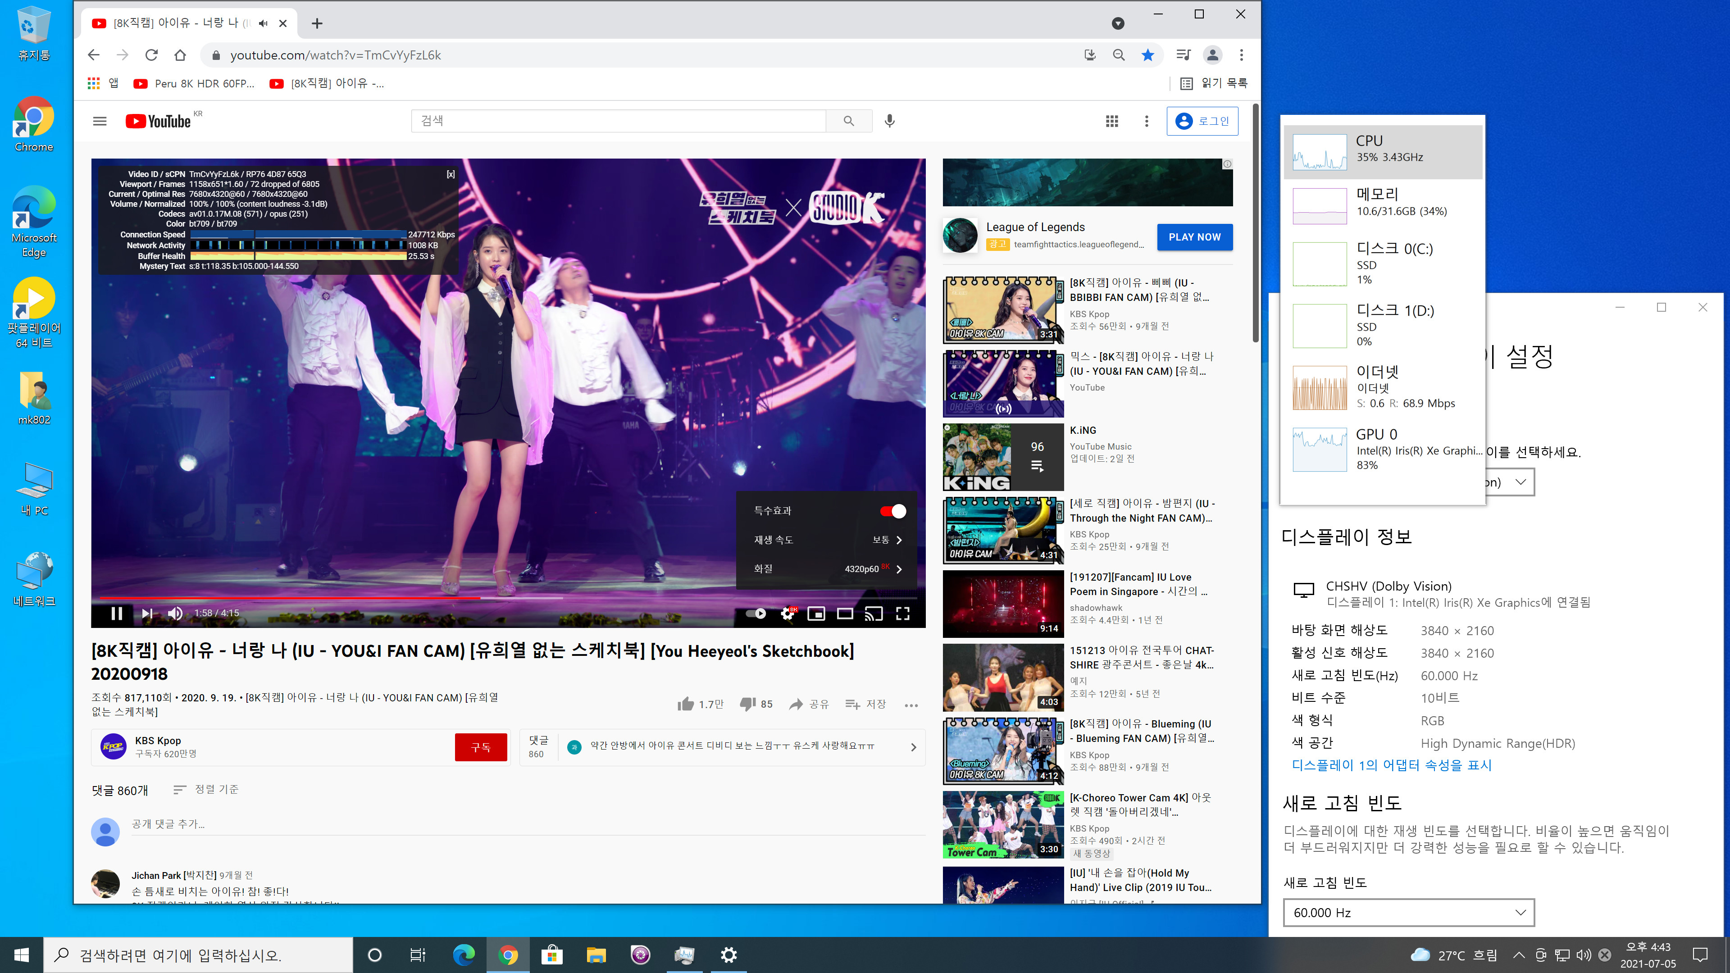The width and height of the screenshot is (1730, 973).
Task: Toggle the 특수효과 switch off
Action: 892,511
